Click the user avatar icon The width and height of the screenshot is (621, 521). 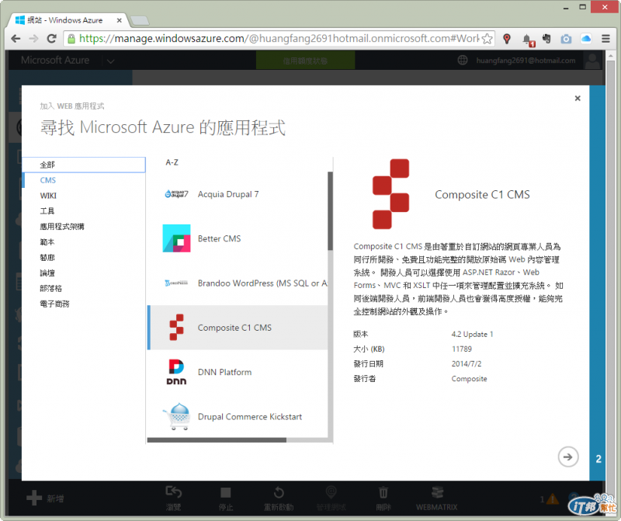click(592, 61)
